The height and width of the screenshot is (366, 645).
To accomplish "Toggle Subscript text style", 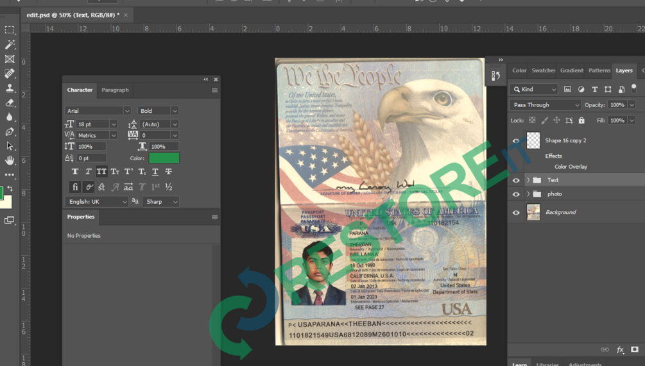I will pos(141,172).
